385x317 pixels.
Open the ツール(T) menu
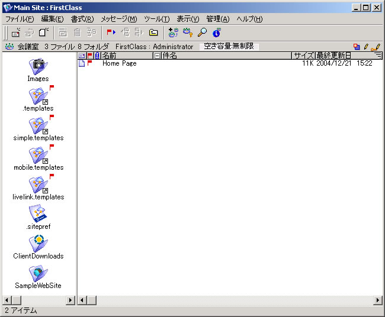point(156,19)
